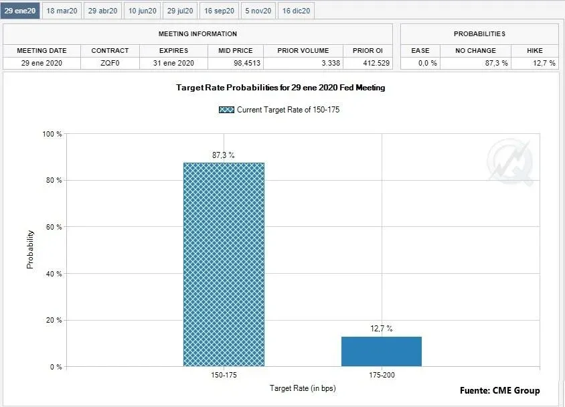Viewport: 565px width, 407px height.
Task: Switch to the 18 mar20 tab
Action: click(62, 11)
